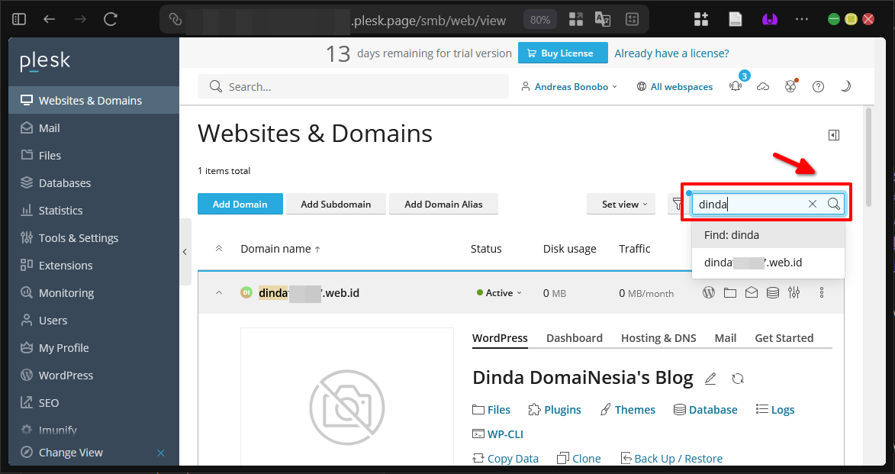Clear the domain search with X icon
Viewport: 895px width, 474px height.
click(x=813, y=204)
